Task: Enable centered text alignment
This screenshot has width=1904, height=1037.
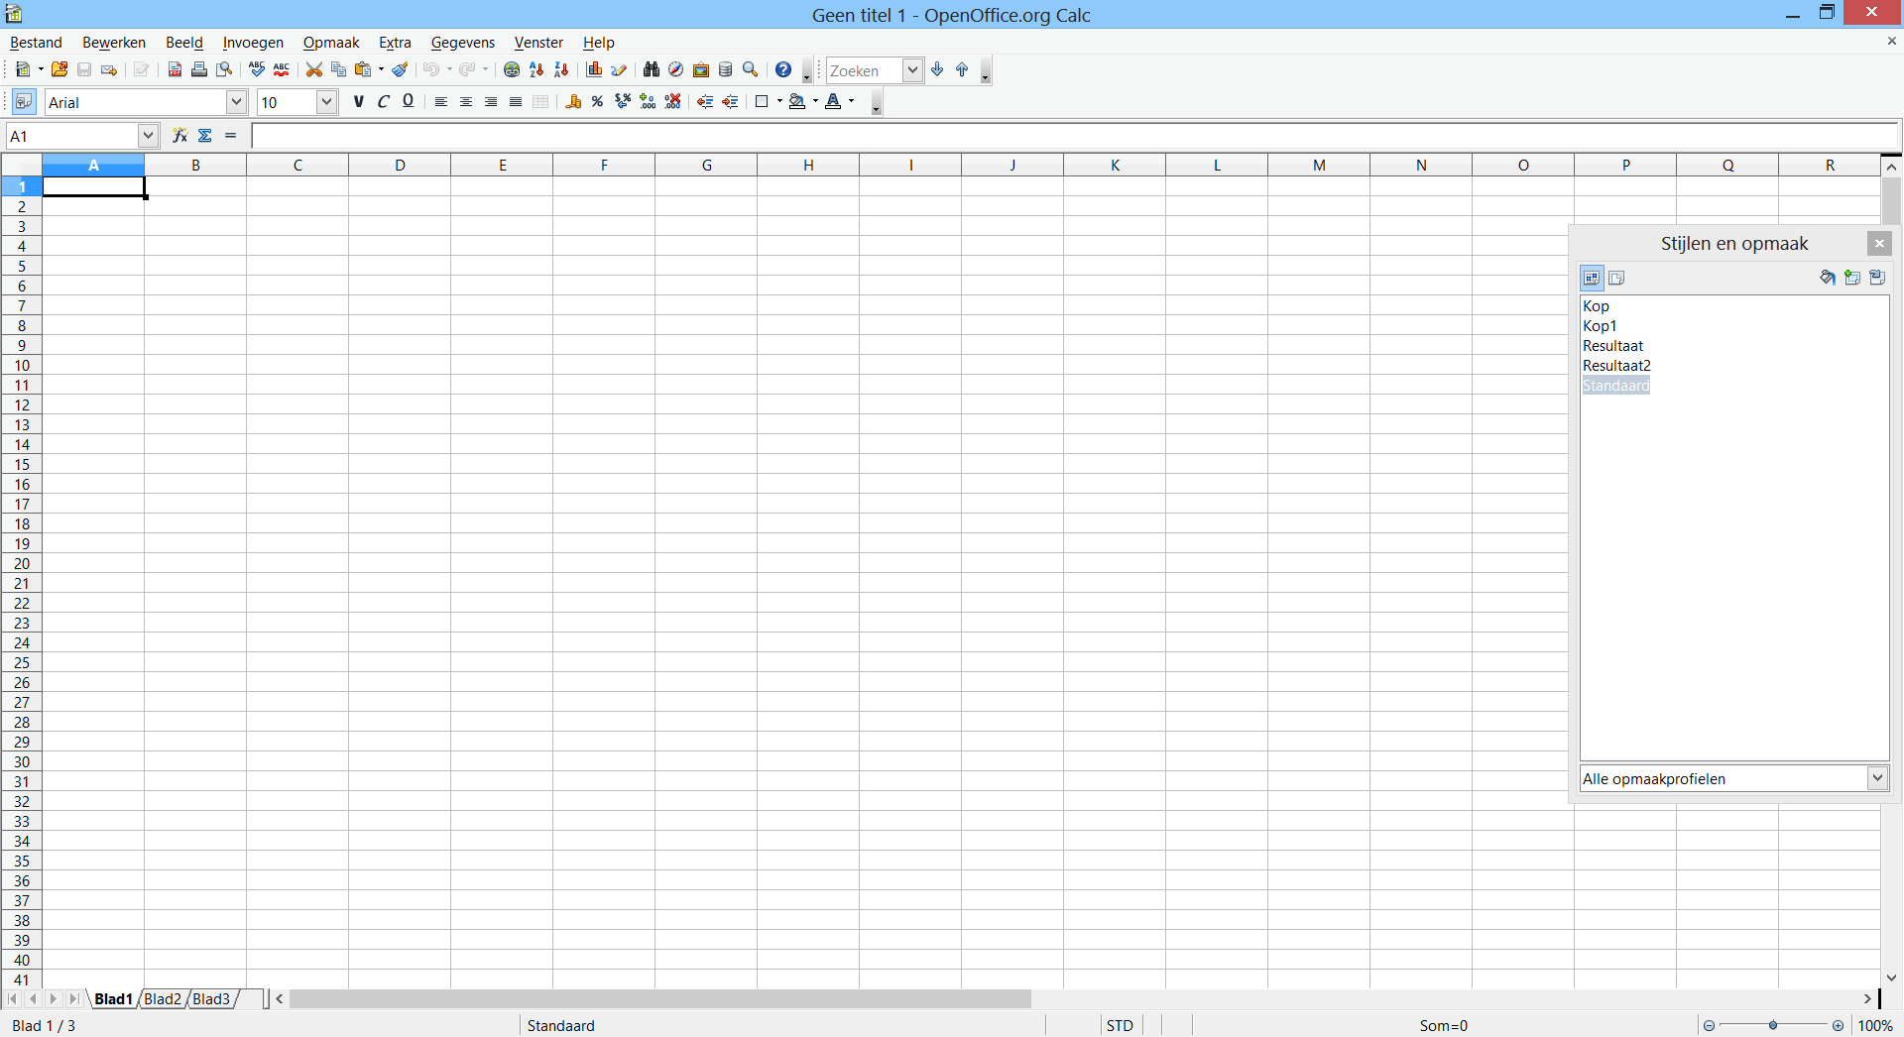Action: 465,101
